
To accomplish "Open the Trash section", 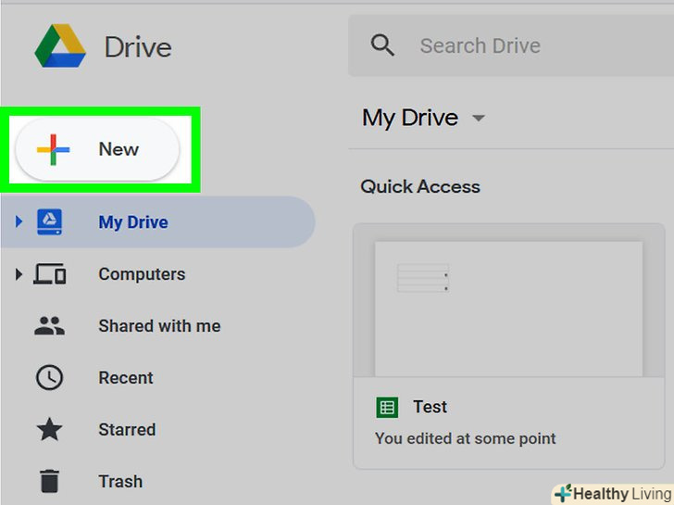I will point(120,481).
